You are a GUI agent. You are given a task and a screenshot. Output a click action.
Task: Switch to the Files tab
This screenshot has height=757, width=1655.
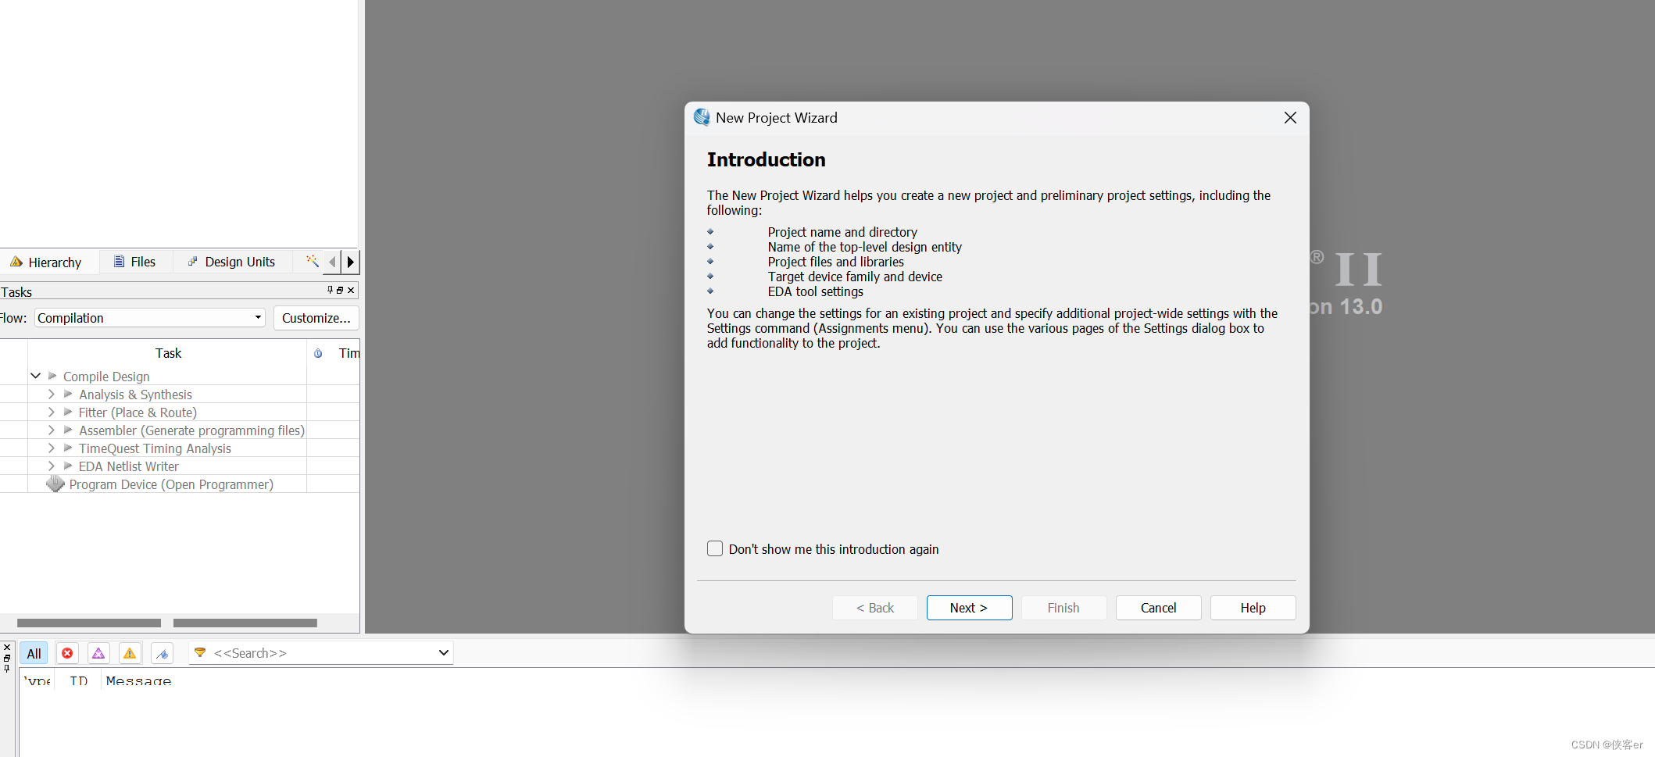(135, 262)
